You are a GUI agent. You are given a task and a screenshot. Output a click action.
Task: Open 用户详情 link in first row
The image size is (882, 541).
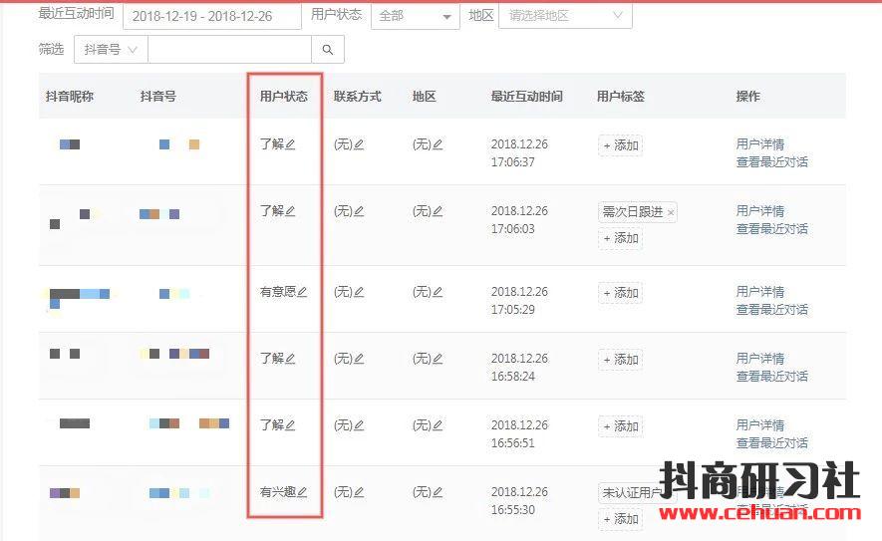(x=759, y=144)
